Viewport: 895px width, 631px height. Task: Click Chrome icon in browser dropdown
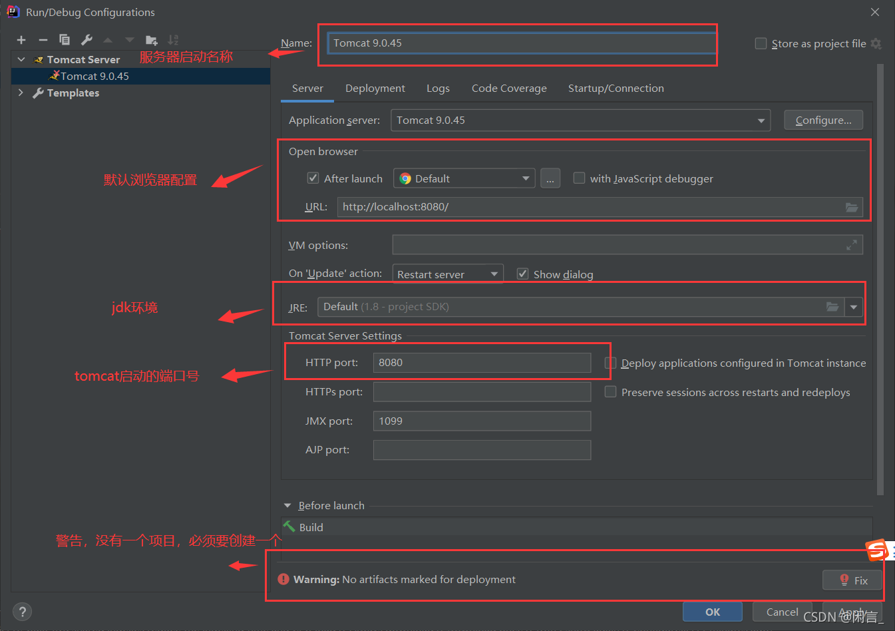point(405,178)
